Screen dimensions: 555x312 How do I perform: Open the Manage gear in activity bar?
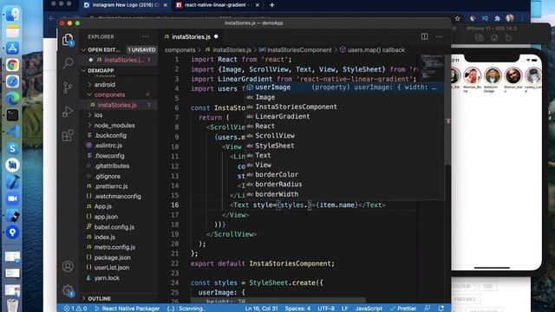point(68,290)
